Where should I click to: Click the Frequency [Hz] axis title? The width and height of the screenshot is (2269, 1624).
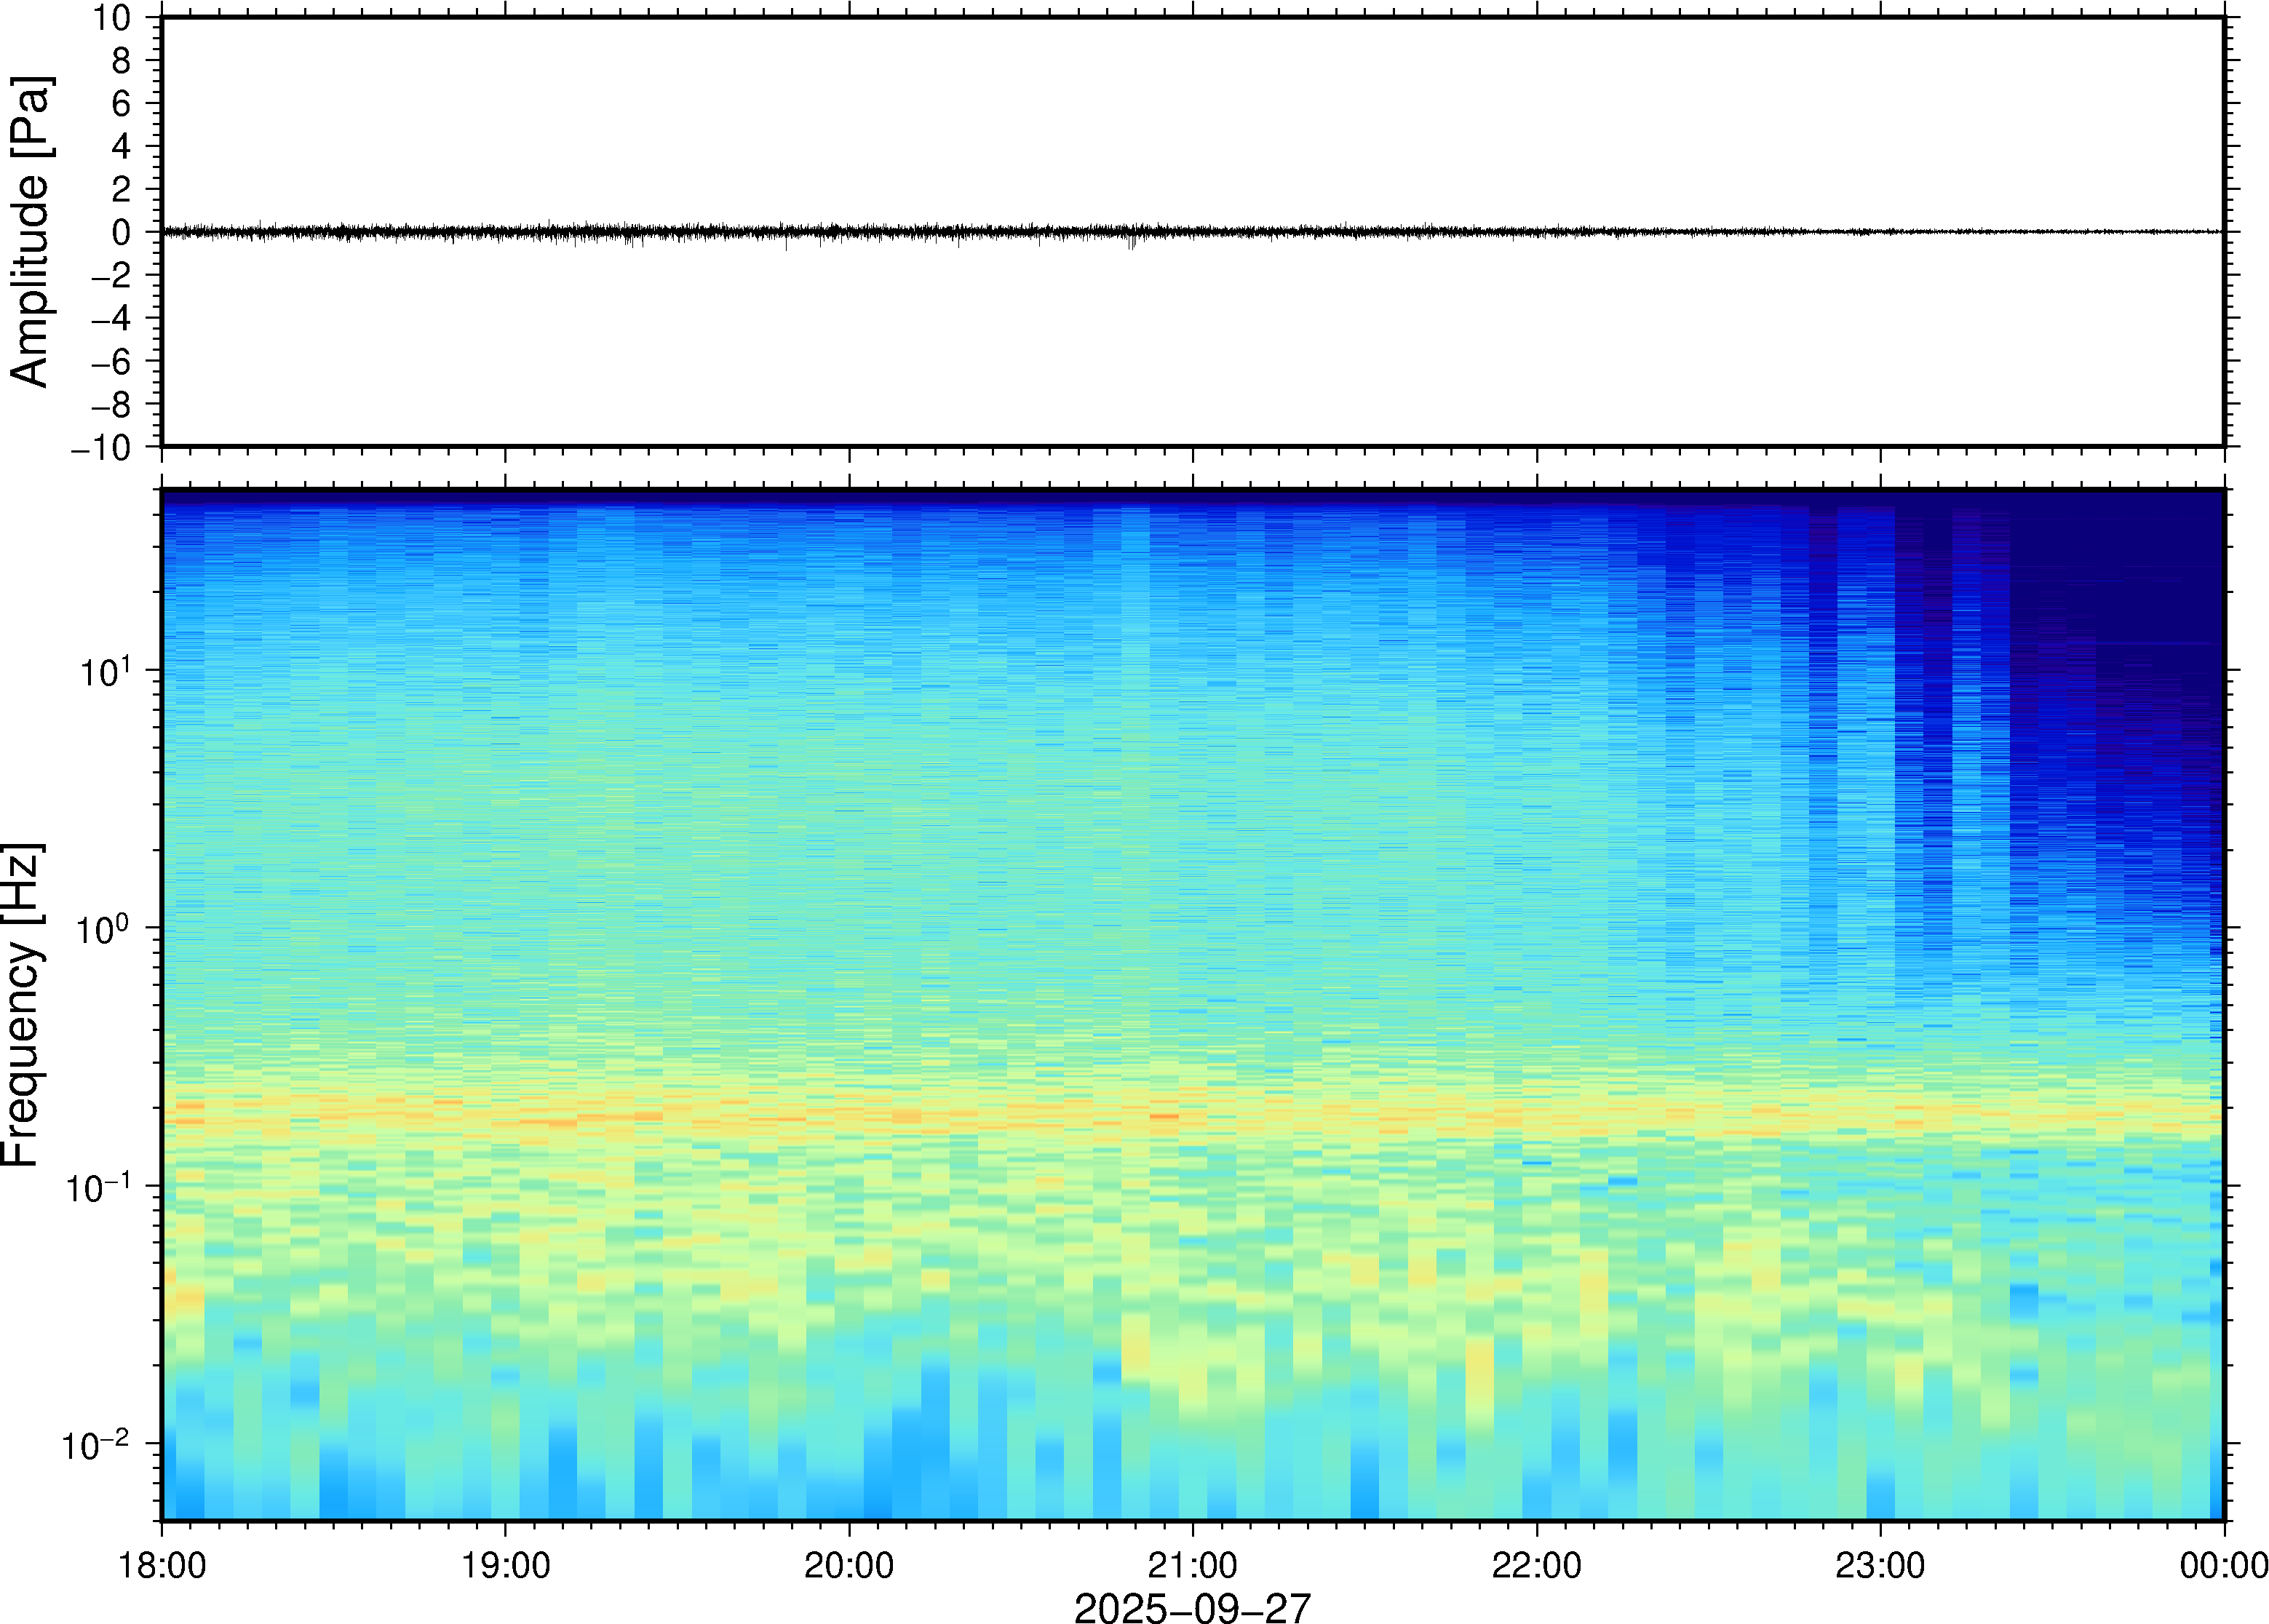[22, 1004]
